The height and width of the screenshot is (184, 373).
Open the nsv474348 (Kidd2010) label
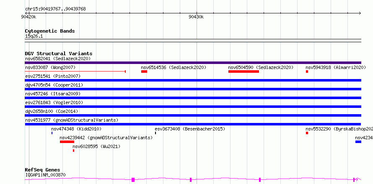point(76,129)
